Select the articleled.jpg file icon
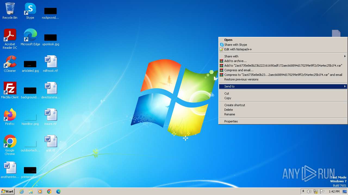348x195 pixels. click(30, 66)
